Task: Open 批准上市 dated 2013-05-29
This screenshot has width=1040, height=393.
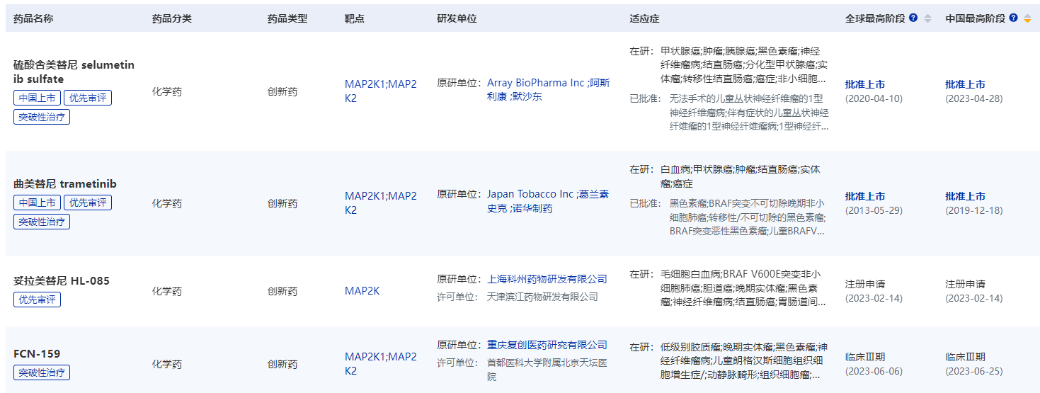Action: pos(865,196)
